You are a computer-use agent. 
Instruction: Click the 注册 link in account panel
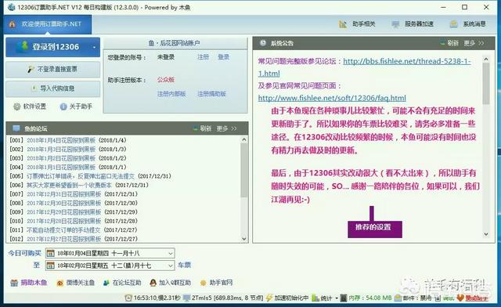tap(203, 57)
